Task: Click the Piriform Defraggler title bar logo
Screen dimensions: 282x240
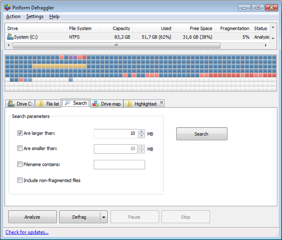Action: point(7,7)
